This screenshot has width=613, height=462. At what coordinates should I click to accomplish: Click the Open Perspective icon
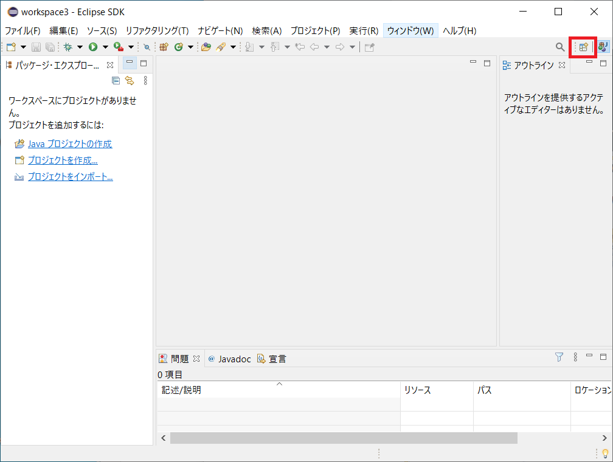[x=583, y=47]
